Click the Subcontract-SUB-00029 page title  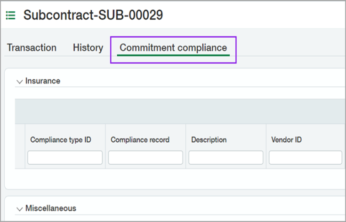93,15
